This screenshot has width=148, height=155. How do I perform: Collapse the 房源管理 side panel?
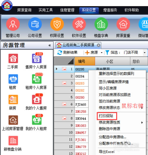point(49,45)
